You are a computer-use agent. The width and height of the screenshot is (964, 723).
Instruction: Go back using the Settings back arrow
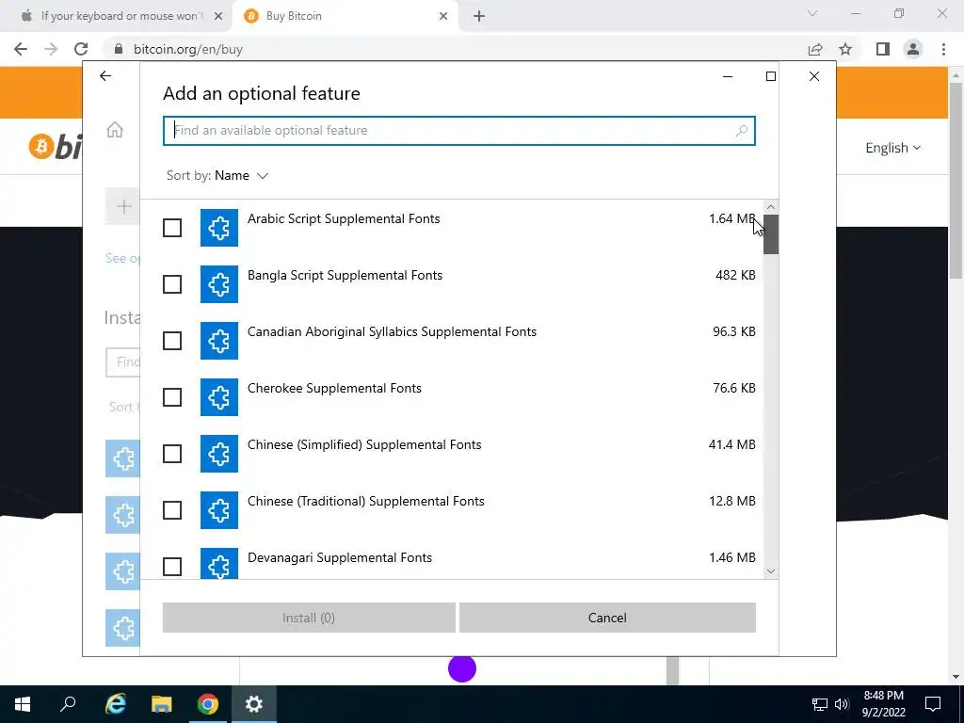pos(105,76)
